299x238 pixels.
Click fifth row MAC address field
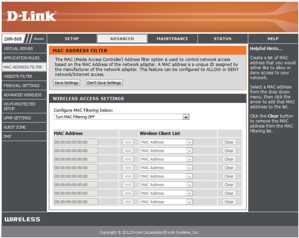(76, 176)
